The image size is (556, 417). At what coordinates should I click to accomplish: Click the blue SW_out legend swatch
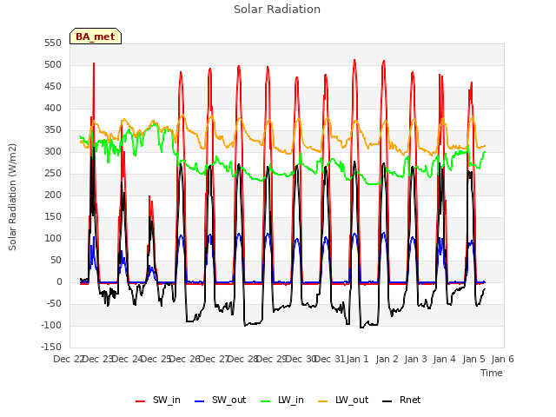click(x=200, y=401)
